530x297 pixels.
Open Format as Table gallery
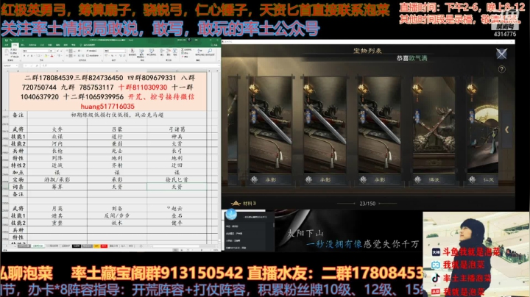click(141, 53)
